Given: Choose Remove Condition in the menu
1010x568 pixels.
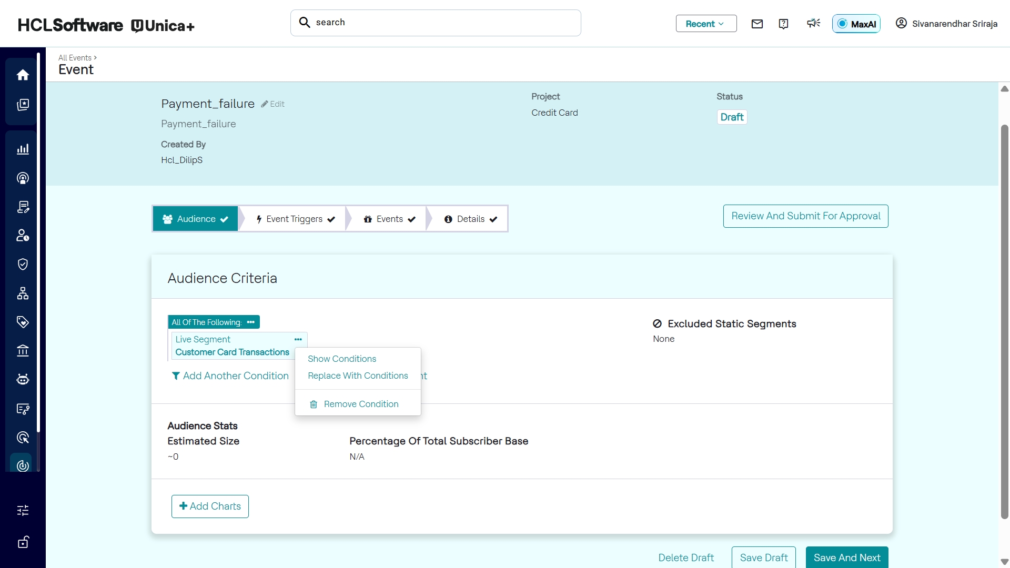Looking at the screenshot, I should (x=361, y=404).
